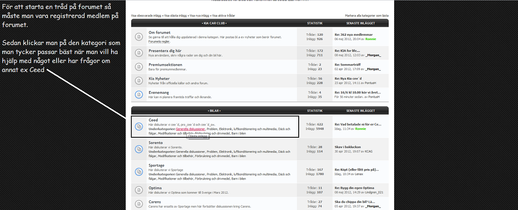Image resolution: width=518 pixels, height=210 pixels.
Task: Open the Ceed forum title
Action: (x=153, y=120)
